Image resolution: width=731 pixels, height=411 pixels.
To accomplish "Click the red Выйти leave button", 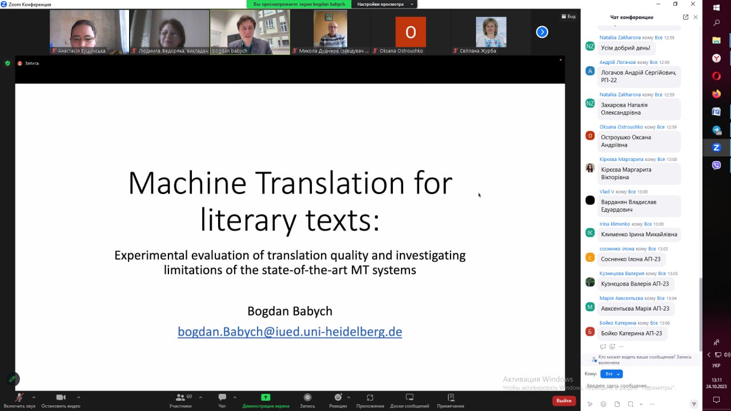I will (x=564, y=401).
